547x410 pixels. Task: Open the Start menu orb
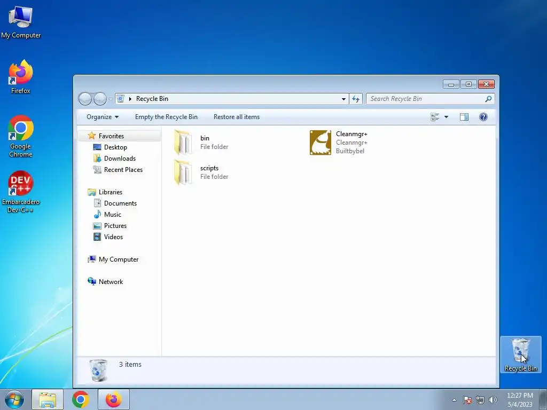tap(14, 399)
